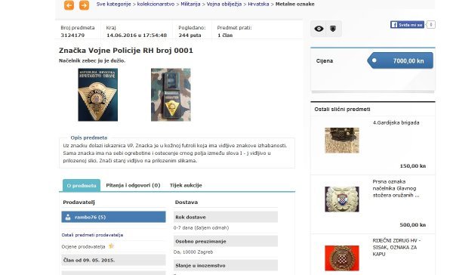Viewport: 453px width, 275px height.
Task: Go to previous item with orange left arrow
Action: pos(69,5)
